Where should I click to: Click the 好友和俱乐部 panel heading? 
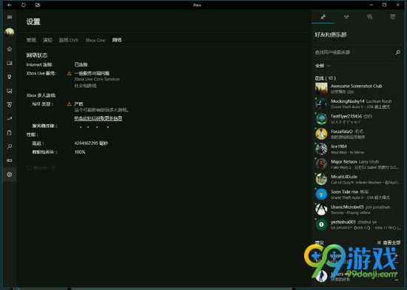click(x=331, y=35)
